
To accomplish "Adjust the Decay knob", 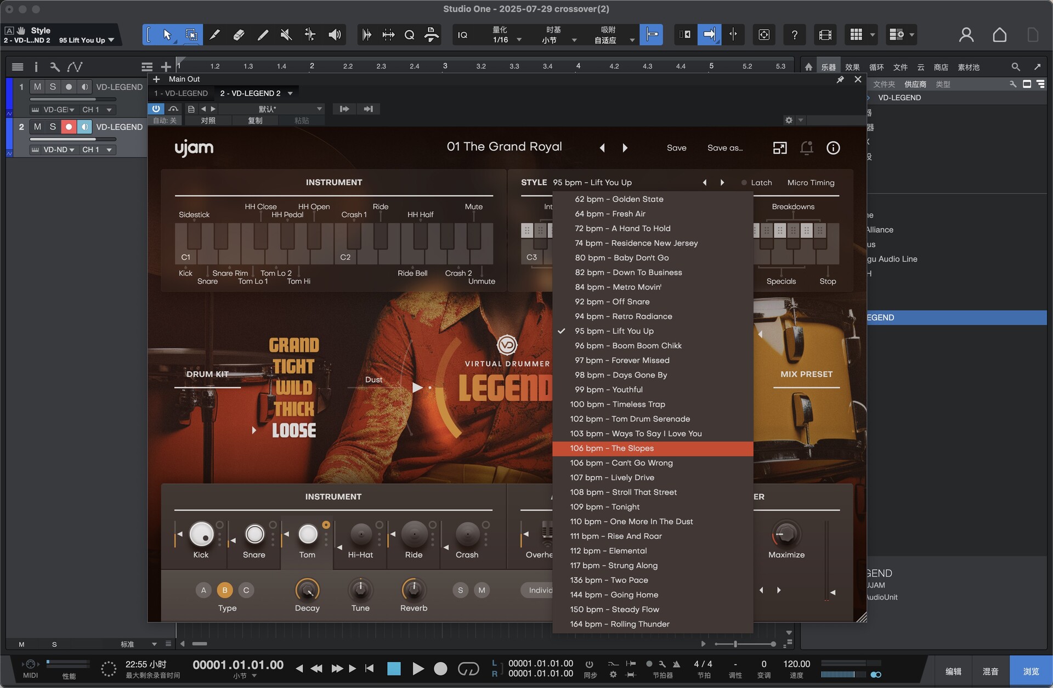I will pos(307,590).
